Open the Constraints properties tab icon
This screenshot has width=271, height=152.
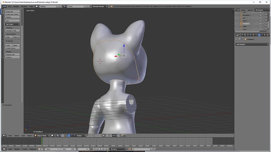coord(256,35)
